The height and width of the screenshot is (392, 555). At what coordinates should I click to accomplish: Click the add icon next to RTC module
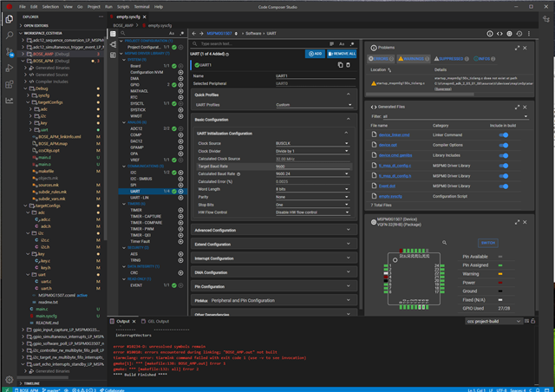(180, 97)
